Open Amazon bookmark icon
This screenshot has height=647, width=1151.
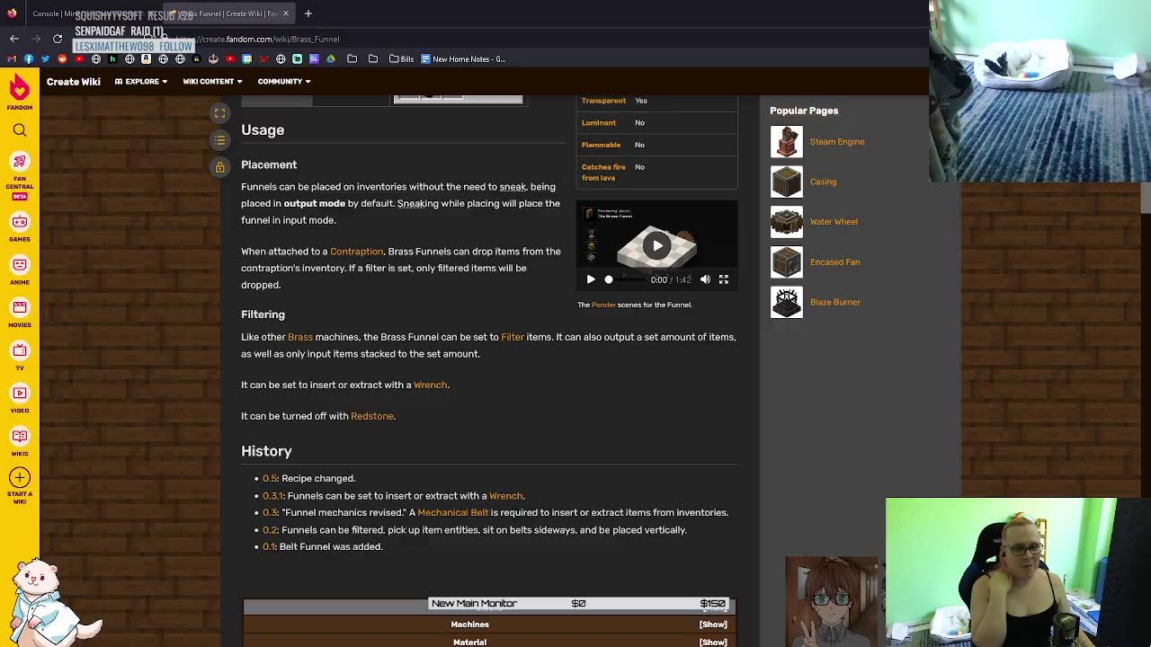coord(146,59)
